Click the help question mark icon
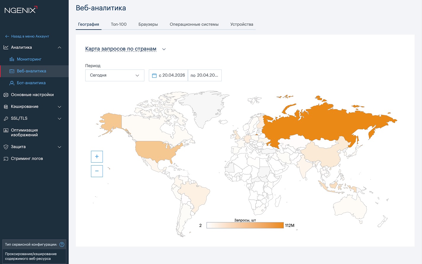The width and height of the screenshot is (422, 264). tap(62, 244)
